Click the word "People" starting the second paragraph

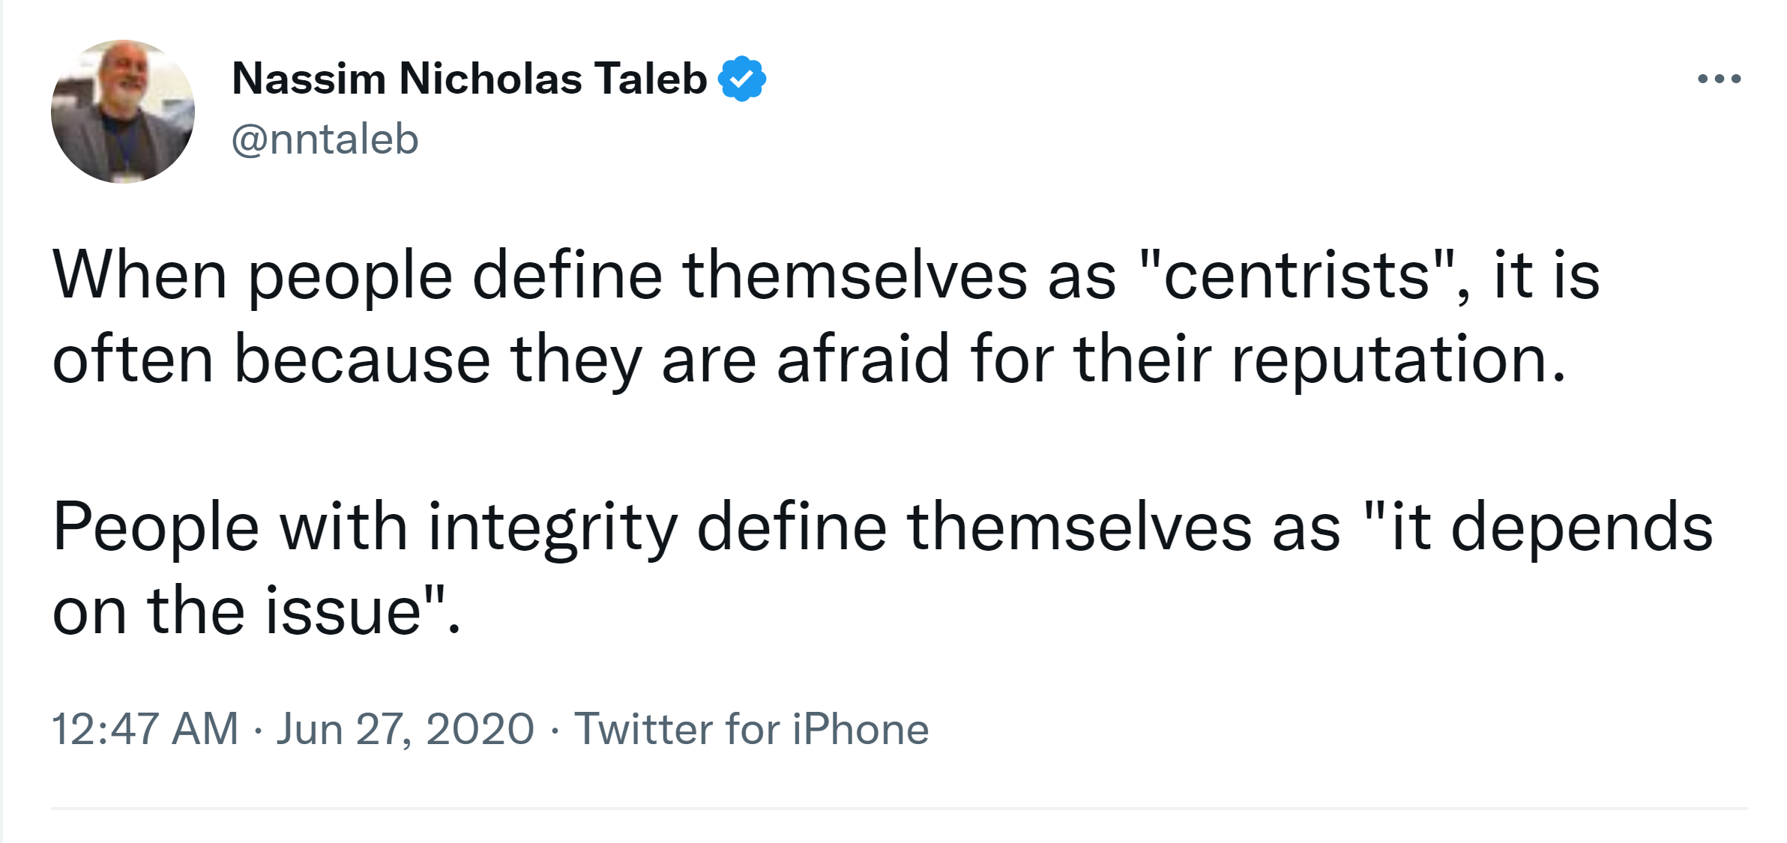pos(156,528)
